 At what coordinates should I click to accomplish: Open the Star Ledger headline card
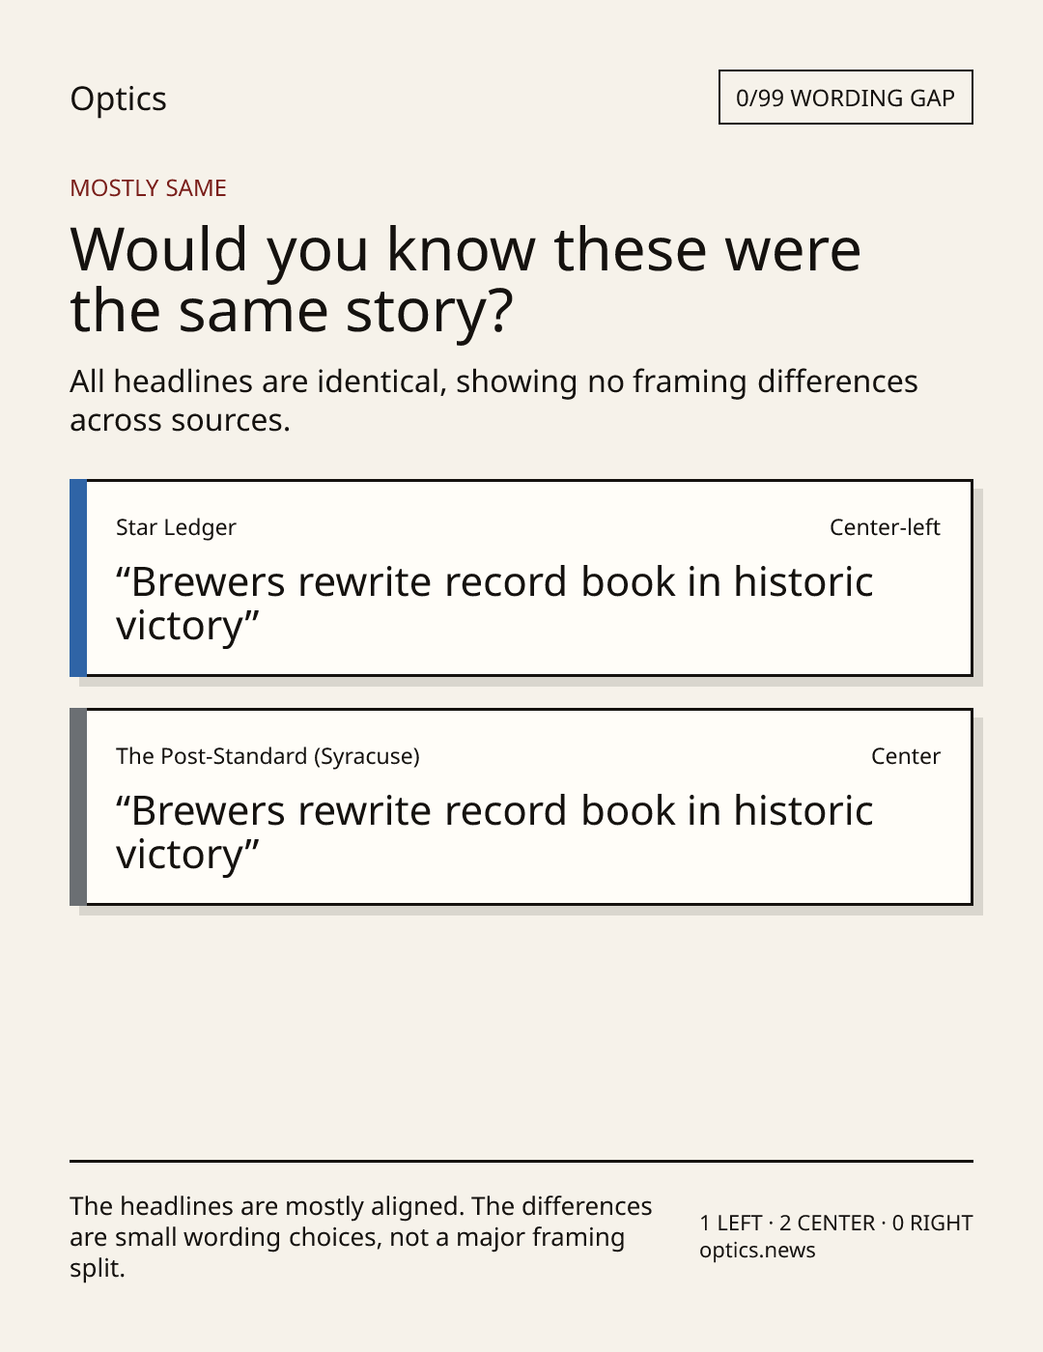pos(521,577)
